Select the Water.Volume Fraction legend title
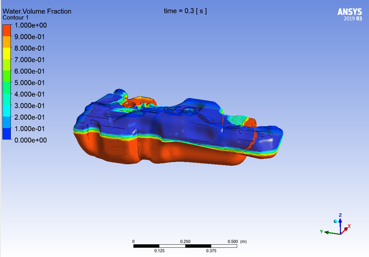 pyautogui.click(x=37, y=11)
